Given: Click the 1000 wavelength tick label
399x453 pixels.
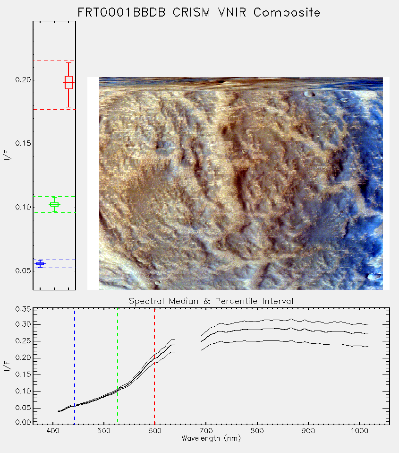Looking at the screenshot, I should pyautogui.click(x=359, y=431).
